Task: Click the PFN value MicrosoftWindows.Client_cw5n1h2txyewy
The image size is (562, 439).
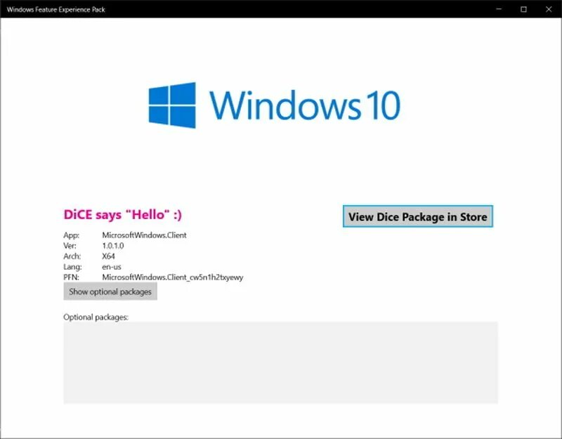Action: [172, 277]
